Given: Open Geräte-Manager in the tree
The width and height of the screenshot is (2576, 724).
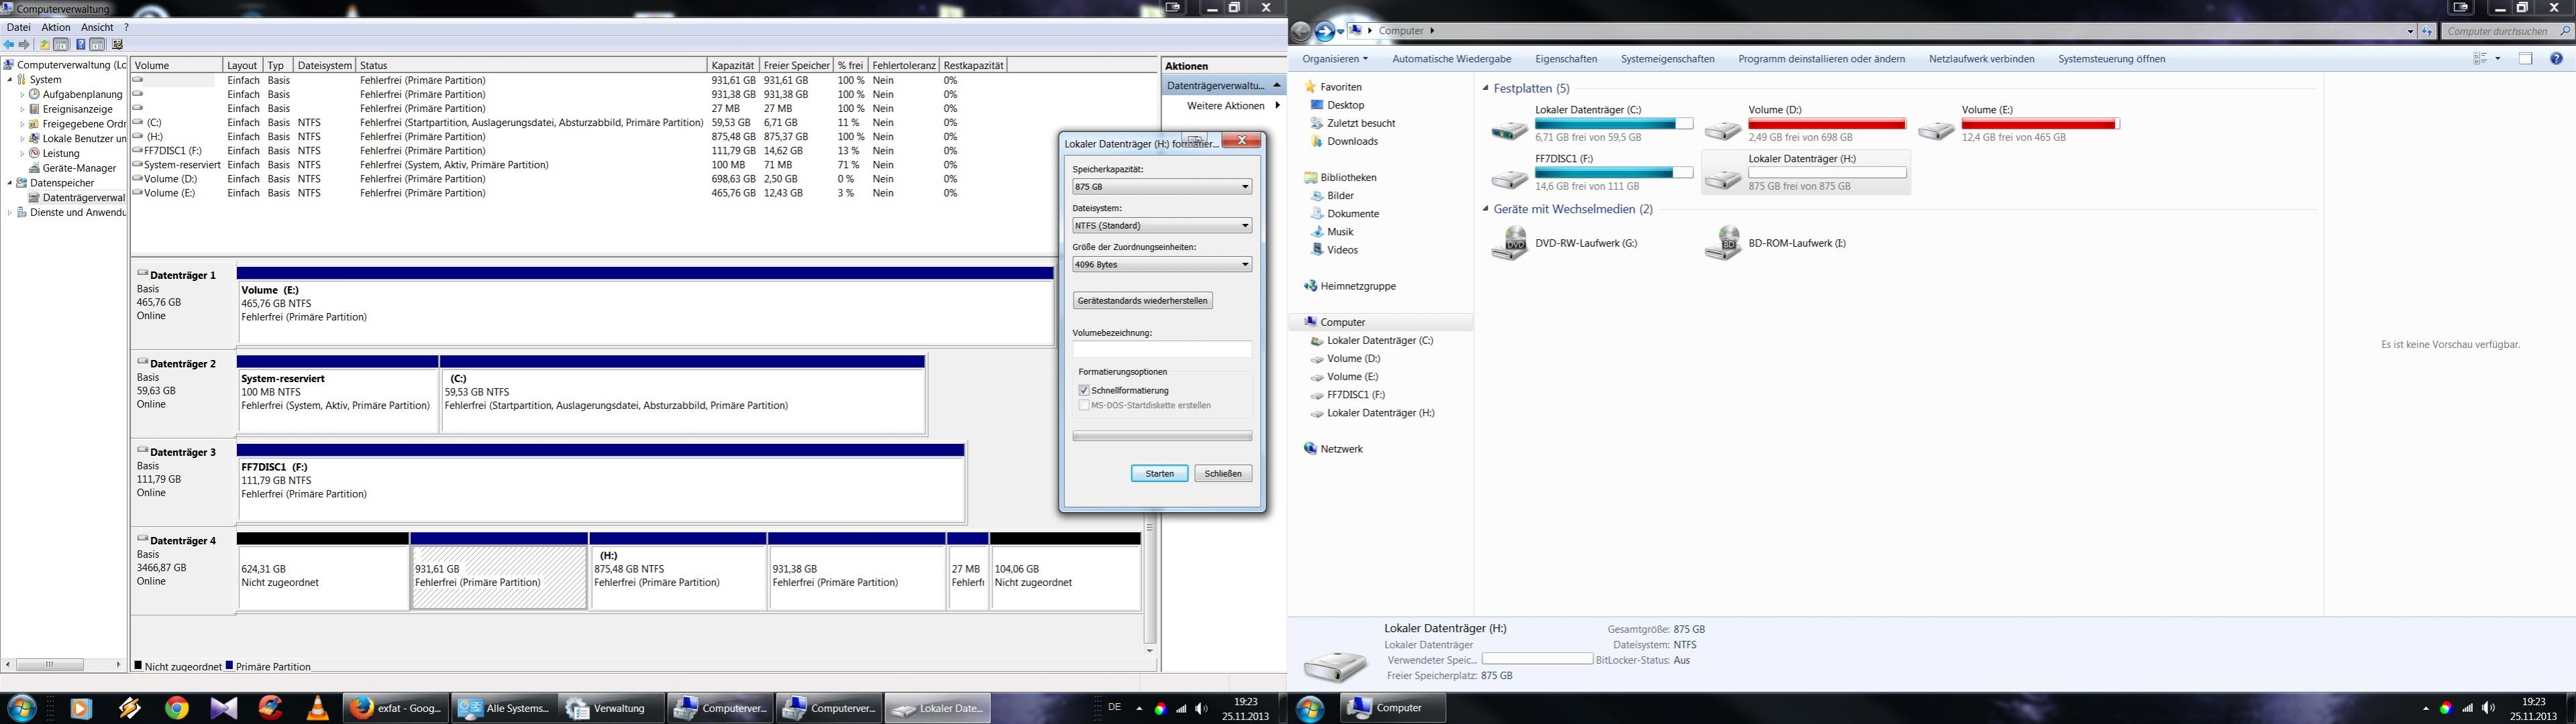Looking at the screenshot, I should tap(79, 168).
